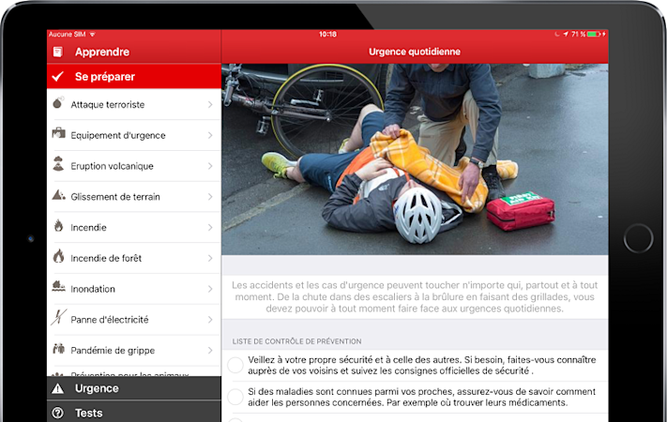The height and width of the screenshot is (422, 667).
Task: Click the question mark icon for Tests
Action: coord(57,413)
